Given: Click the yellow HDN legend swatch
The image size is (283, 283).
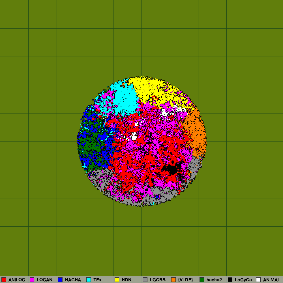Looking at the screenshot, I should [117, 280].
